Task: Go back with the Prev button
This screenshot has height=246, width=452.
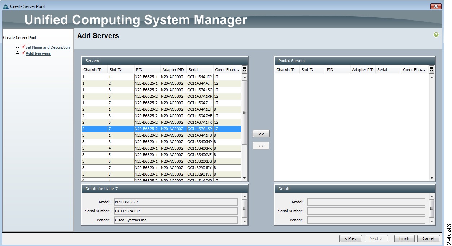Action: (351, 238)
